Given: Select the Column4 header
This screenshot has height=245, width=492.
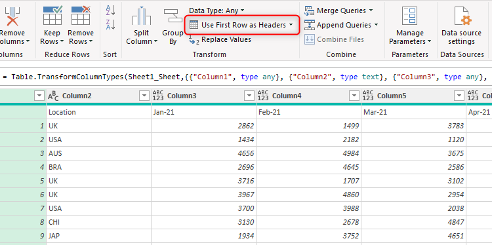Looking at the screenshot, I should pos(287,96).
